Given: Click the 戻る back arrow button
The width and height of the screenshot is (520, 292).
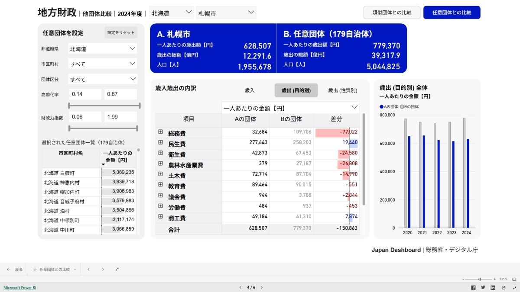Looking at the screenshot, I should [14, 269].
